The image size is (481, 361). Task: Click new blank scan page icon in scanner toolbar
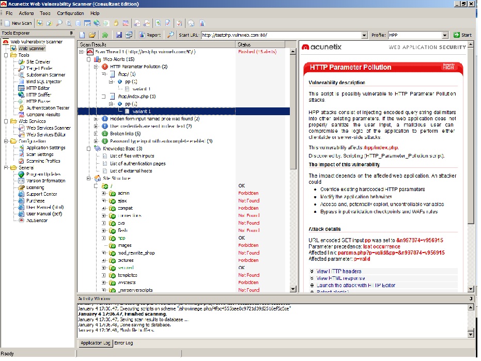tap(82, 35)
